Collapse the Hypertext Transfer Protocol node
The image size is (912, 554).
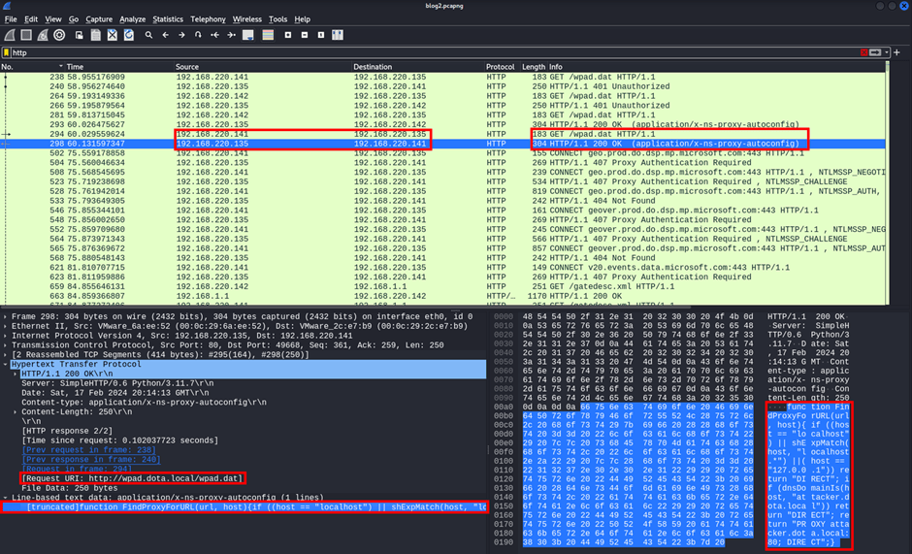pos(5,364)
